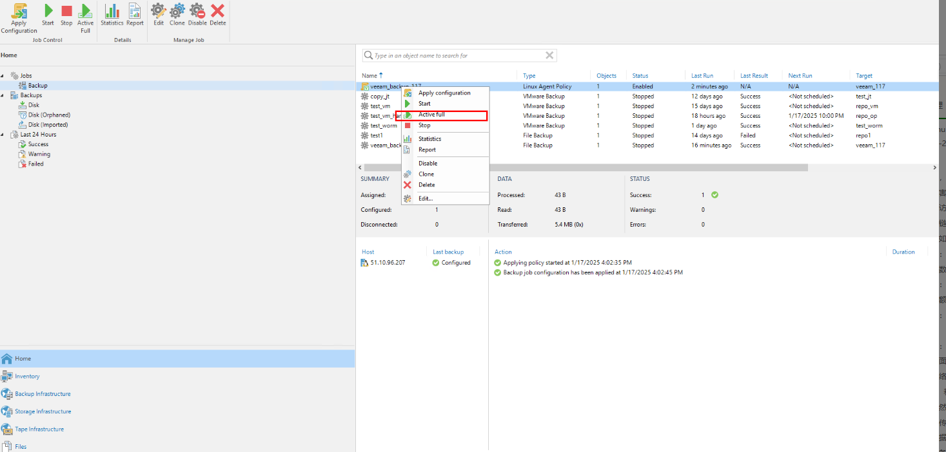Click the Clone job ribbon icon
946x452 pixels.
177,12
